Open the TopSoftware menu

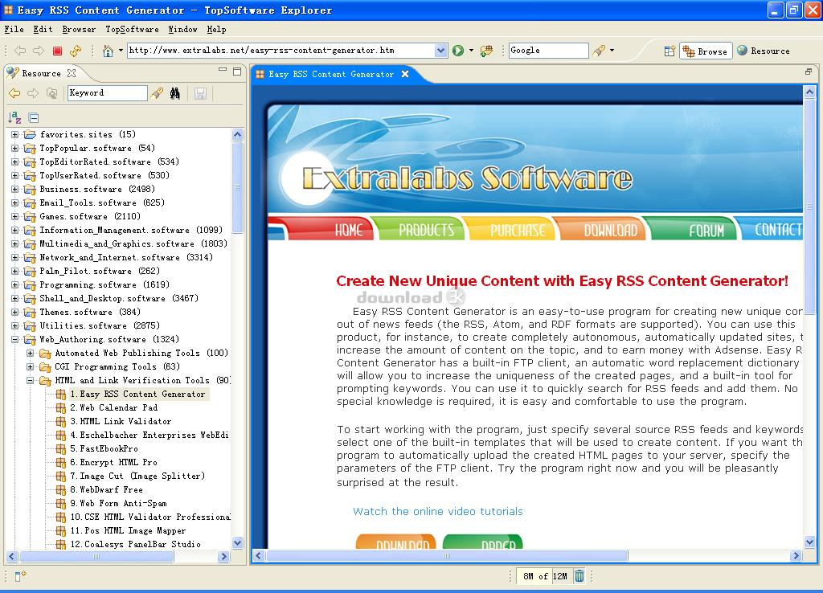(133, 30)
